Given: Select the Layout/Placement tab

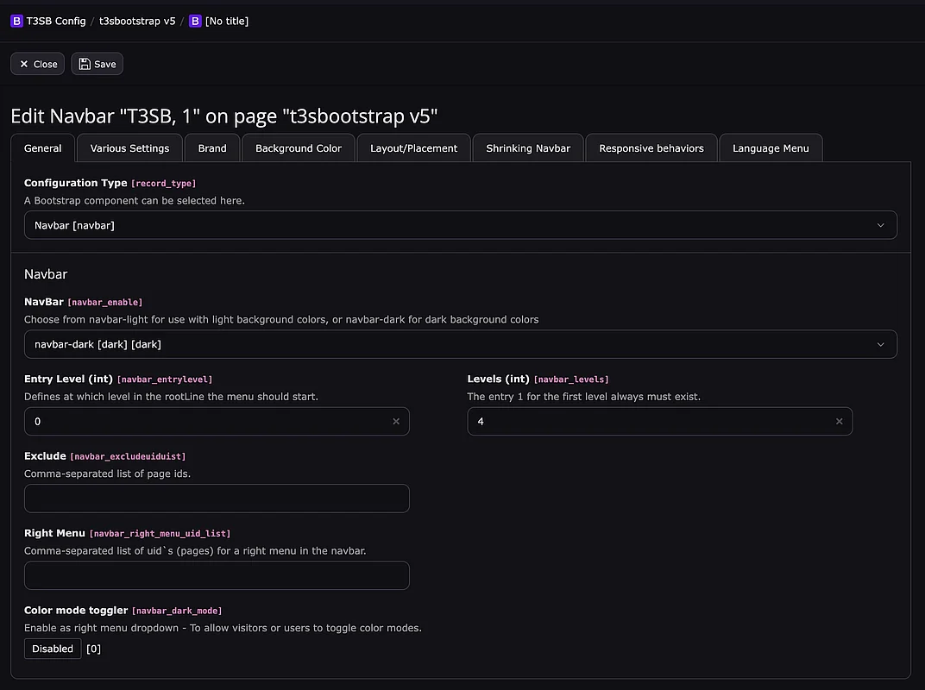Looking at the screenshot, I should (414, 148).
